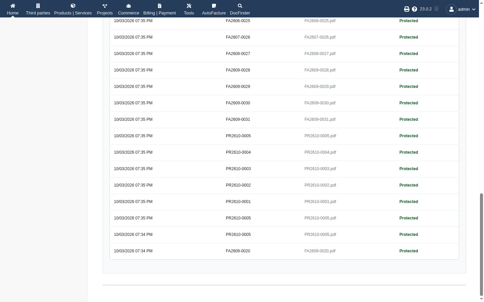This screenshot has width=484, height=302.
Task: Select reference cell FA2609-0030
Action: click(x=238, y=103)
